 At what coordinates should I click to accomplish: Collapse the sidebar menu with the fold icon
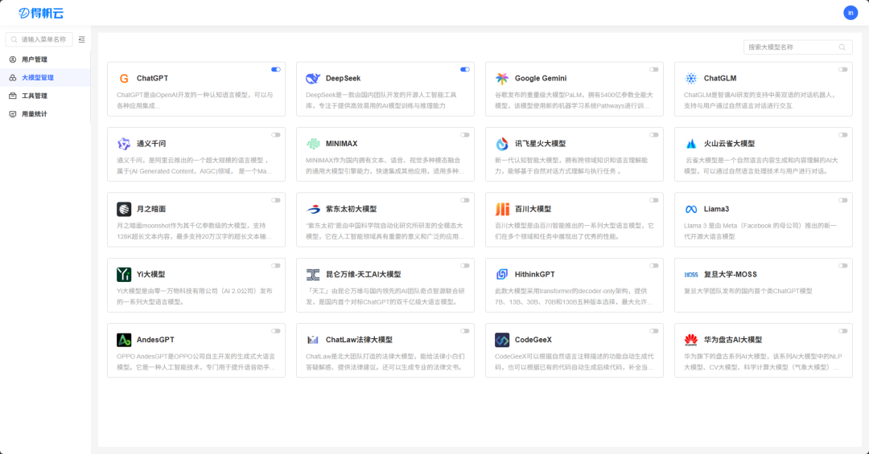[x=82, y=39]
